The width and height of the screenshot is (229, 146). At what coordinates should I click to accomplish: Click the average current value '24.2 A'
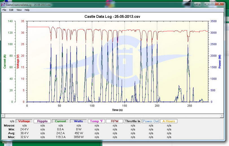tap(60, 133)
